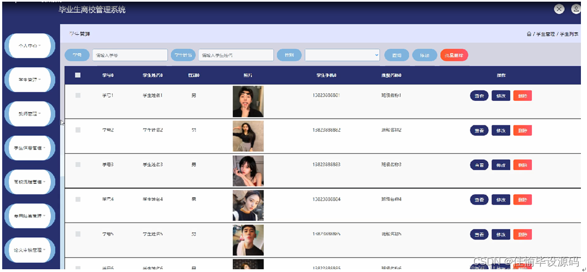
Task: Sort the table by 学生姓名 column header
Action: (152, 75)
